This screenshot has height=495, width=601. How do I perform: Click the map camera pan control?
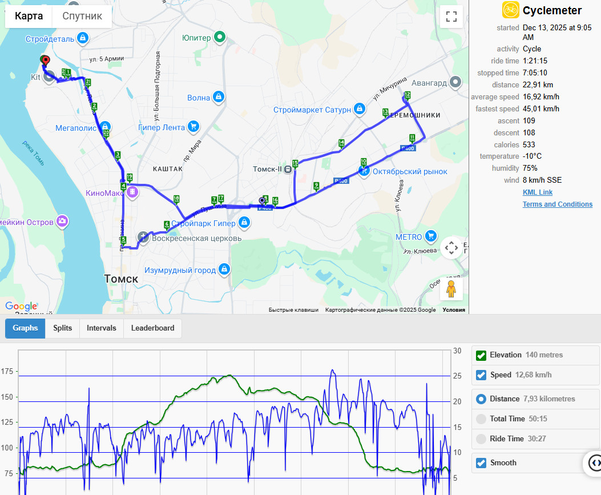coord(451,248)
